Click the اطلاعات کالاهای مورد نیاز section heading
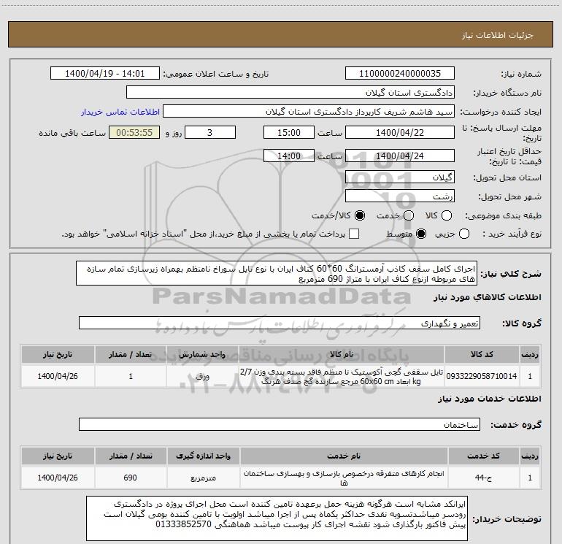 (x=488, y=297)
